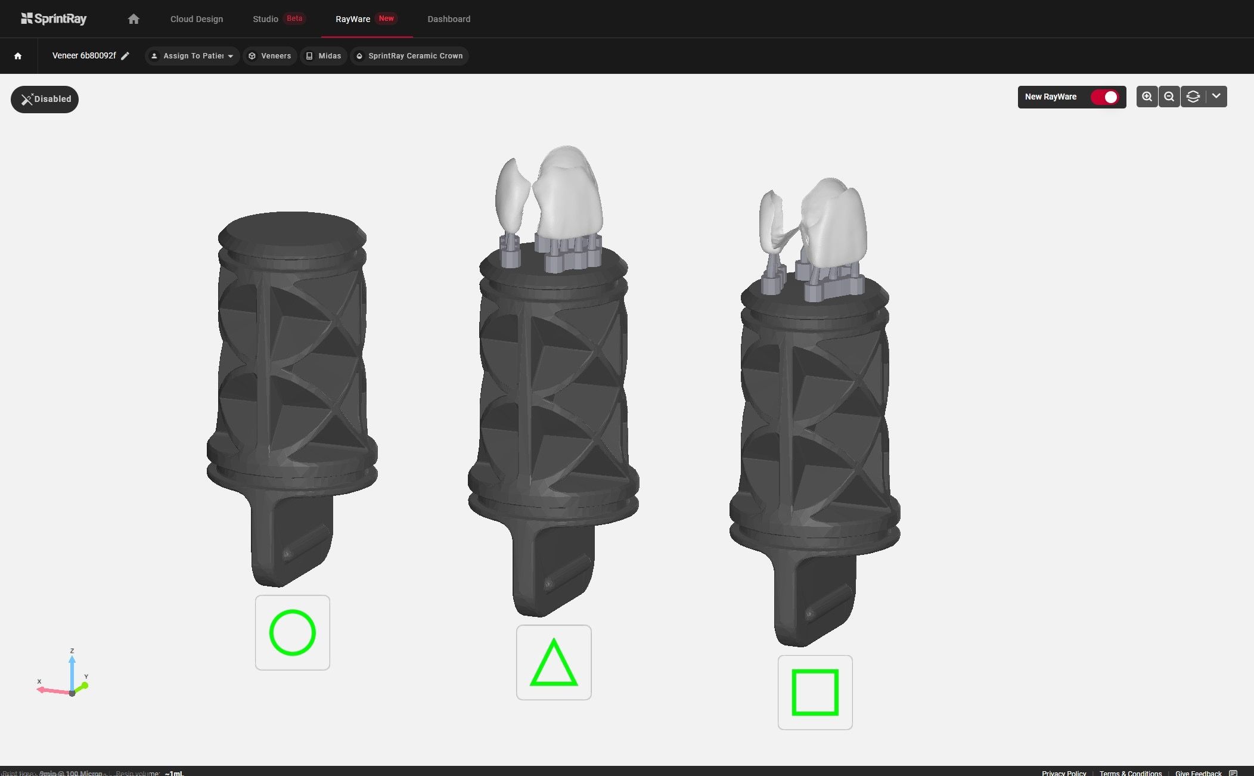Image resolution: width=1254 pixels, height=776 pixels.
Task: Select the green triangle tile under middle capsule
Action: click(x=554, y=662)
